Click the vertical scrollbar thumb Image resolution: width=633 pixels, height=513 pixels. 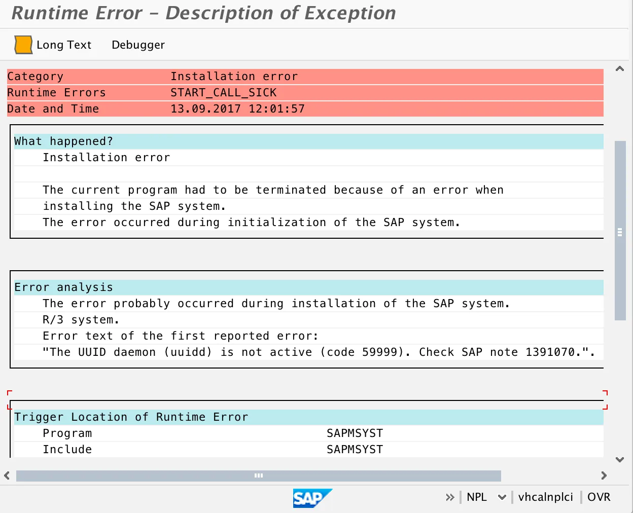point(620,231)
